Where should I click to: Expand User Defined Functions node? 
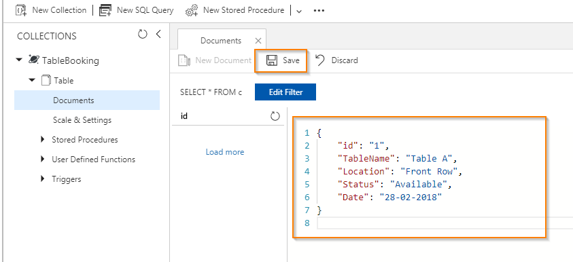coord(43,159)
